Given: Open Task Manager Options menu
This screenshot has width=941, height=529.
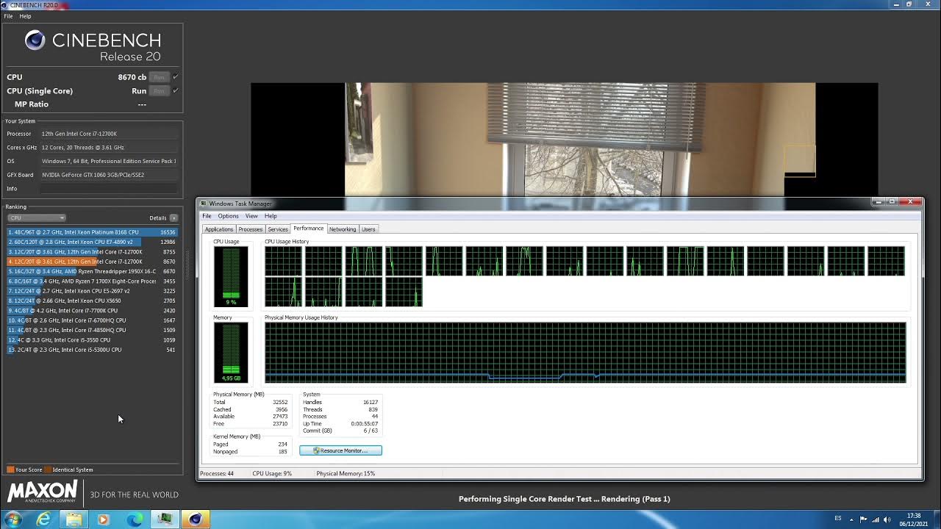Looking at the screenshot, I should tap(228, 216).
